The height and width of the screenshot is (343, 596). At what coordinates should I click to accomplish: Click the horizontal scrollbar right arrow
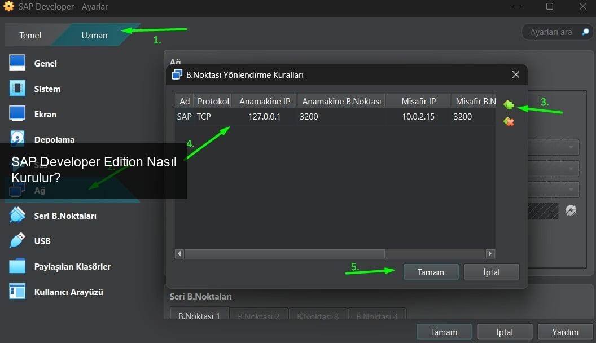[x=490, y=254]
